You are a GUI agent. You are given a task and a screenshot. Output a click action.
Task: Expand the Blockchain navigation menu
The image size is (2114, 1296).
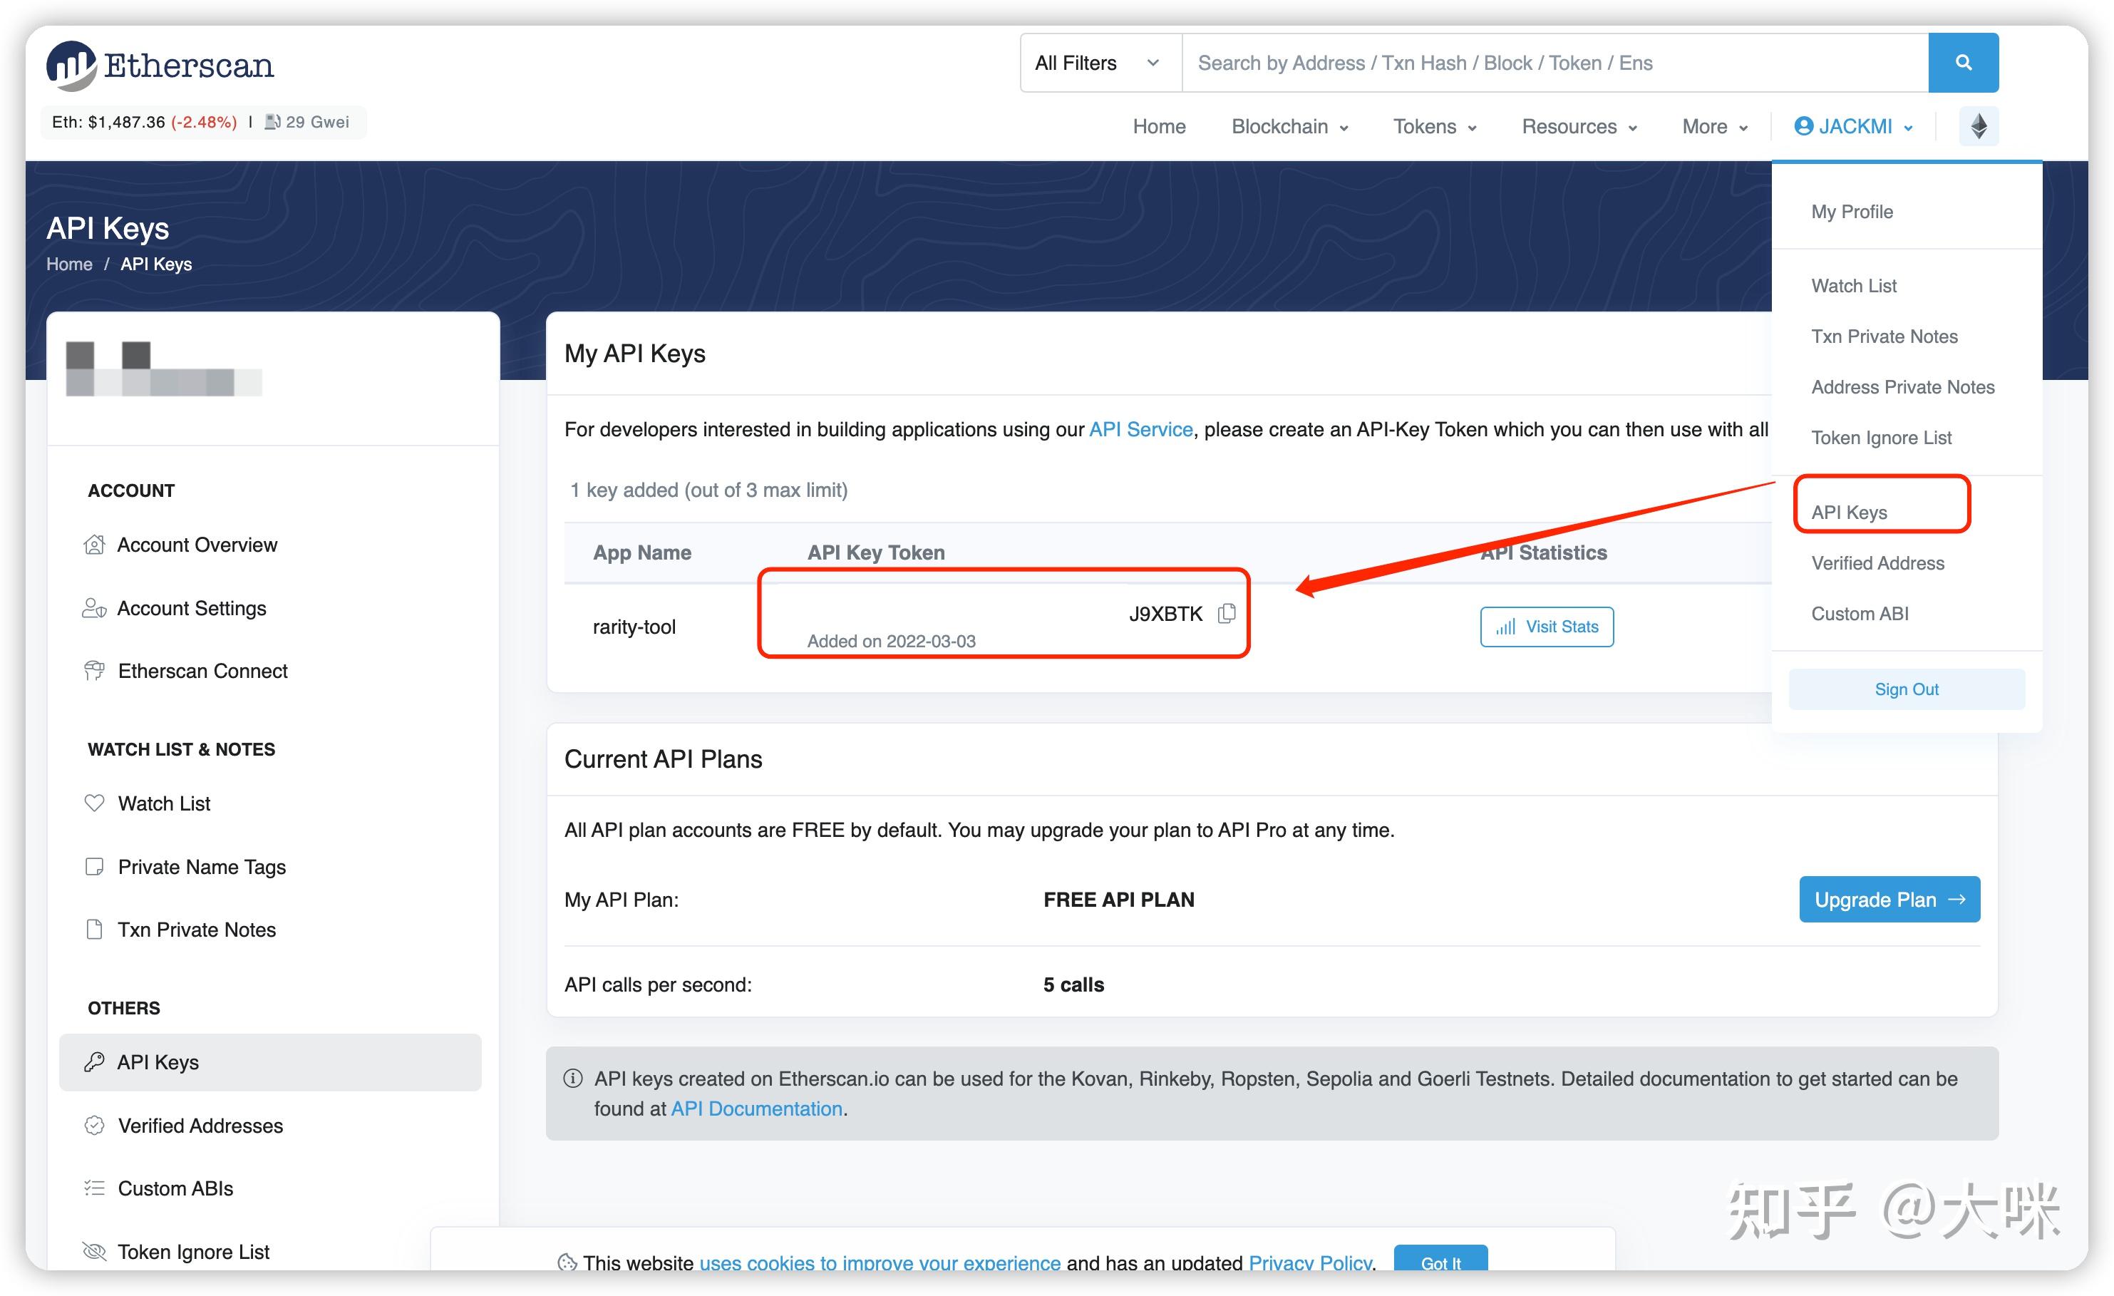click(1289, 127)
